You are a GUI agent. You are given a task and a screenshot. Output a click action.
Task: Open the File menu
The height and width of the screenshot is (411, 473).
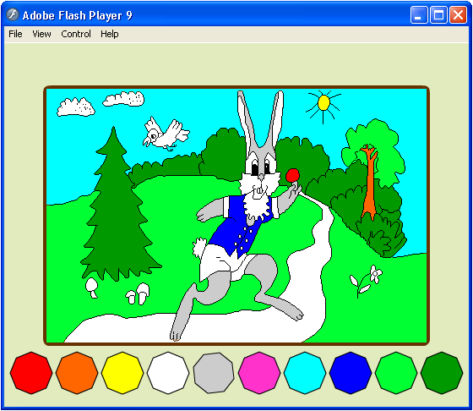15,34
